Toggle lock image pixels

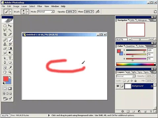(x=128, y=81)
